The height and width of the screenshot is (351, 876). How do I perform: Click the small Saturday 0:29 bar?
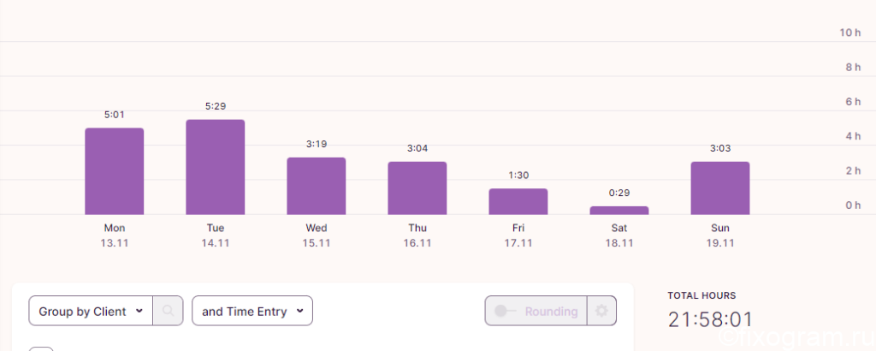(619, 211)
